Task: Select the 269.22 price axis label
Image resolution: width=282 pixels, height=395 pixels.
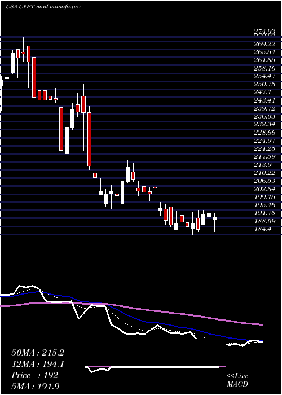Action: coord(265,44)
